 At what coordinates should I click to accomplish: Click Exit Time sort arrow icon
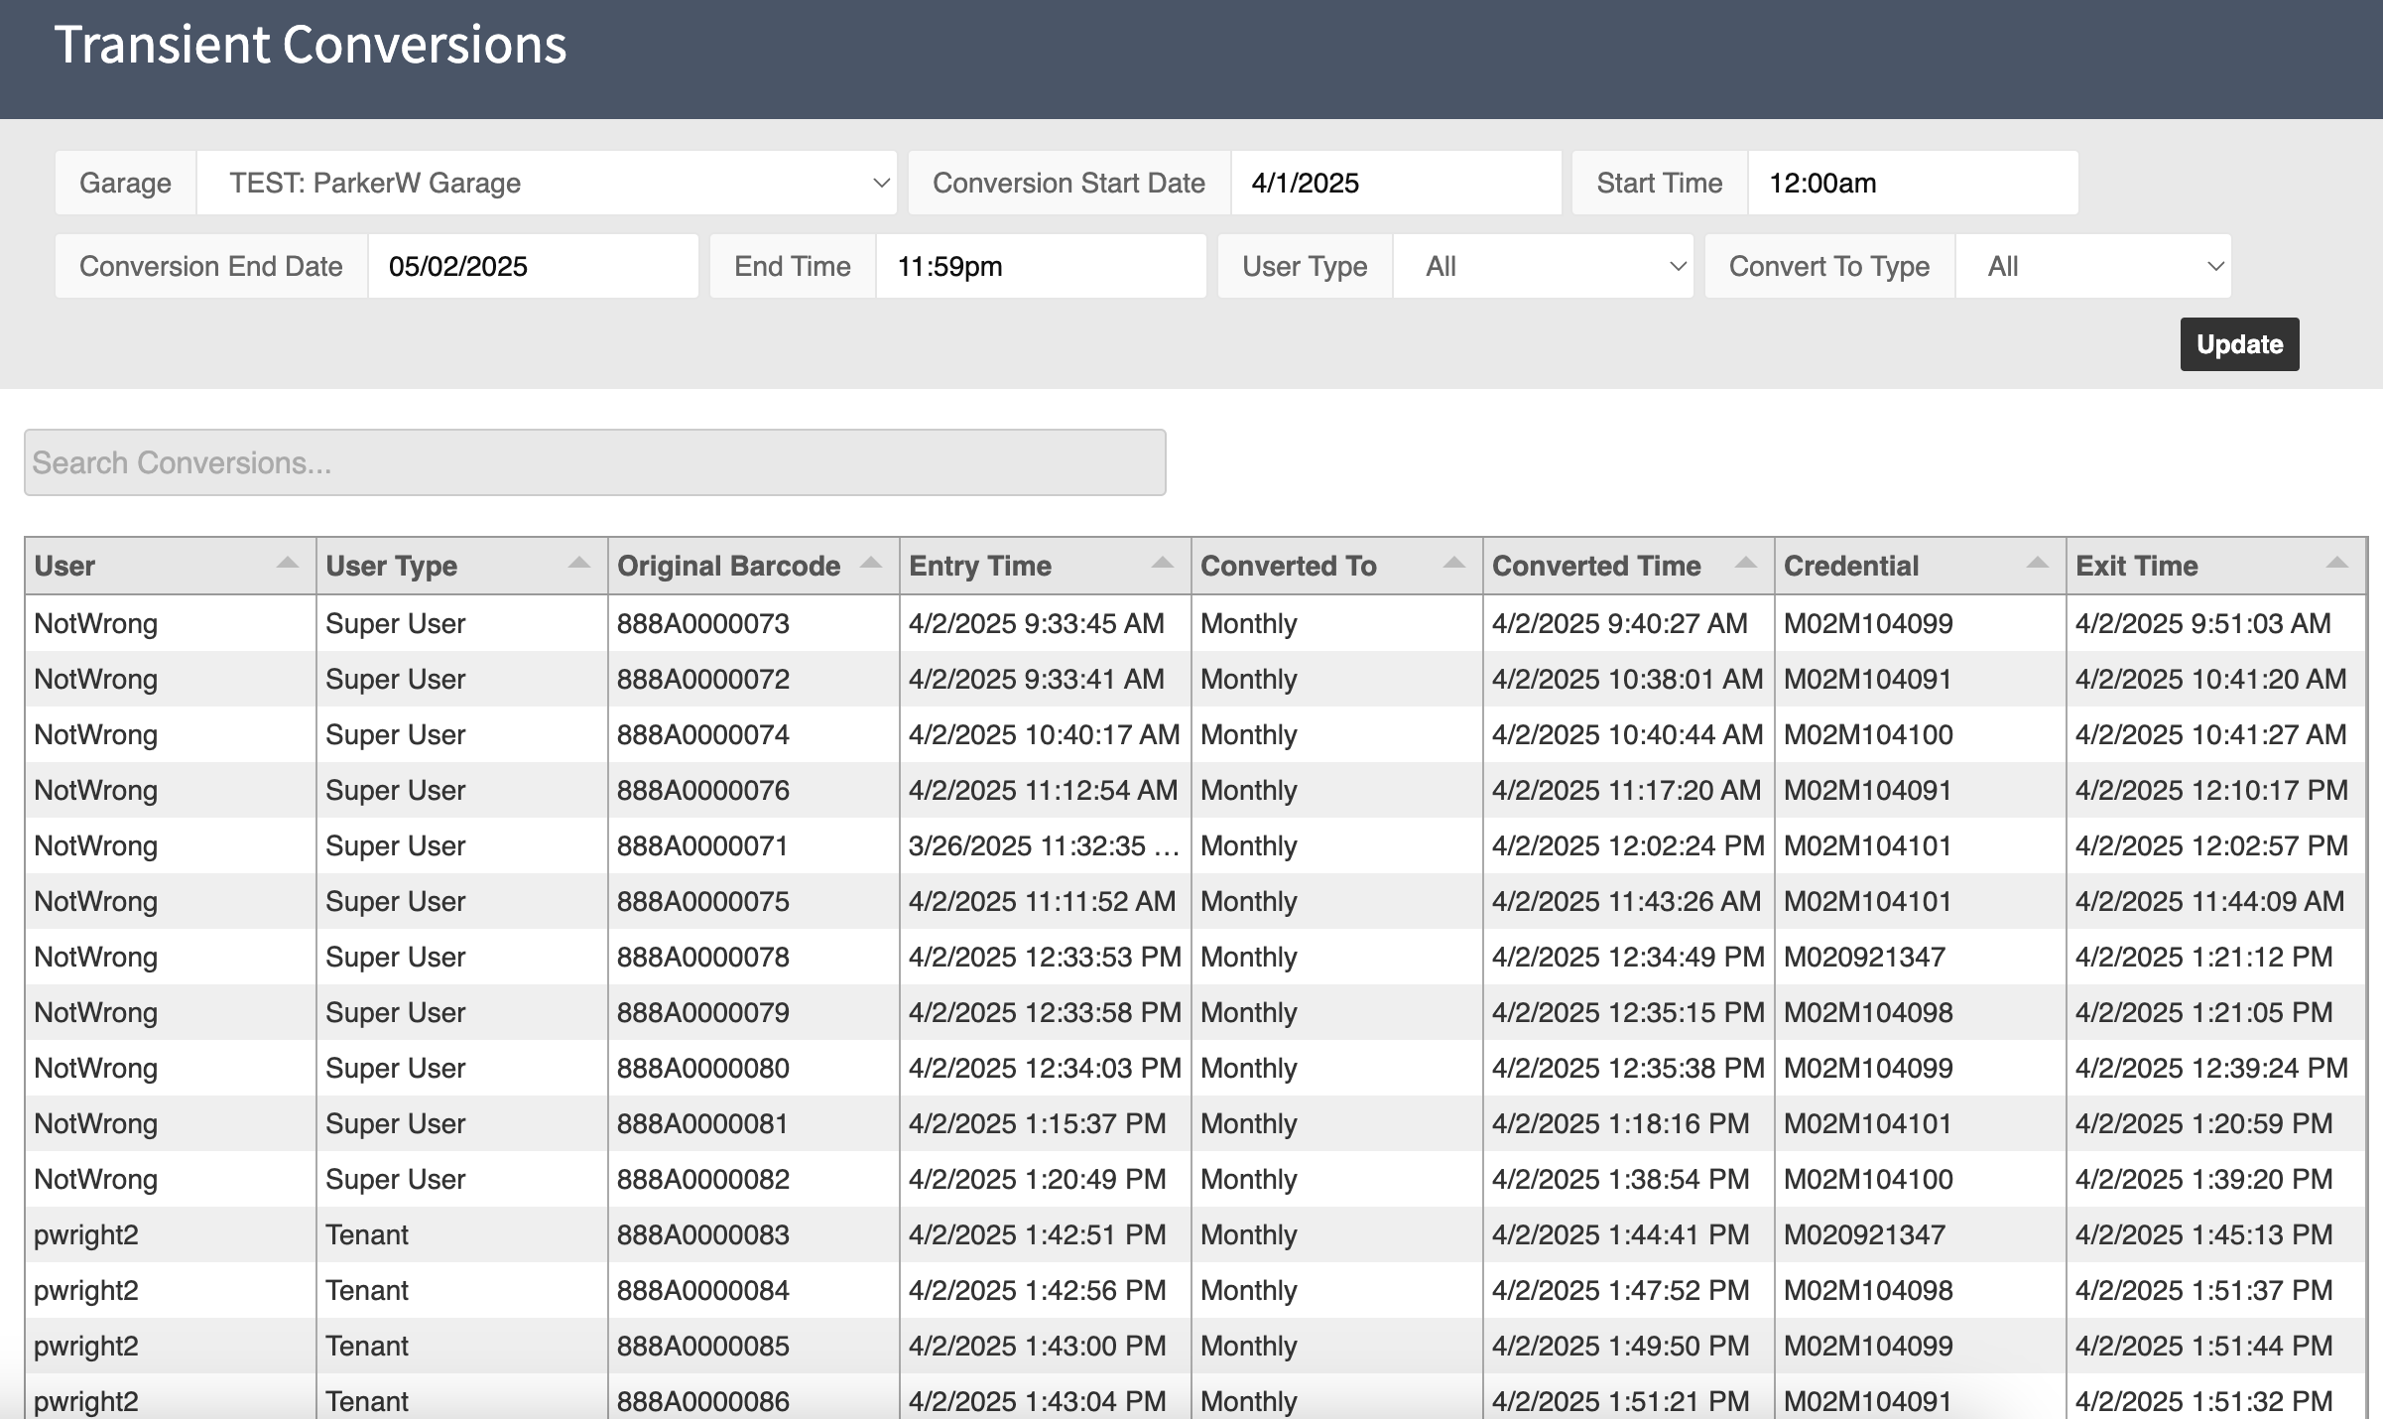[x=2336, y=564]
